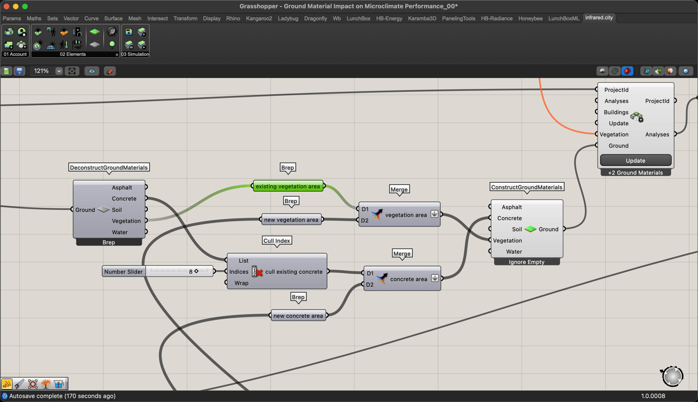The height and width of the screenshot is (402, 698).
Task: Enable the green shaded preview toggle at top right
Action: tap(658, 71)
